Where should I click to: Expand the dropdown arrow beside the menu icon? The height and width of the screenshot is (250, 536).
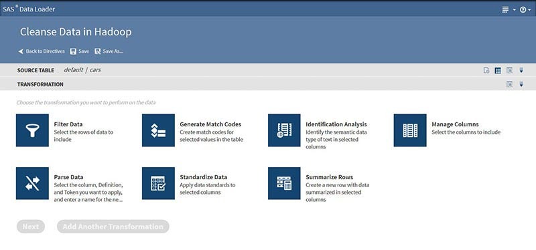[x=514, y=10]
